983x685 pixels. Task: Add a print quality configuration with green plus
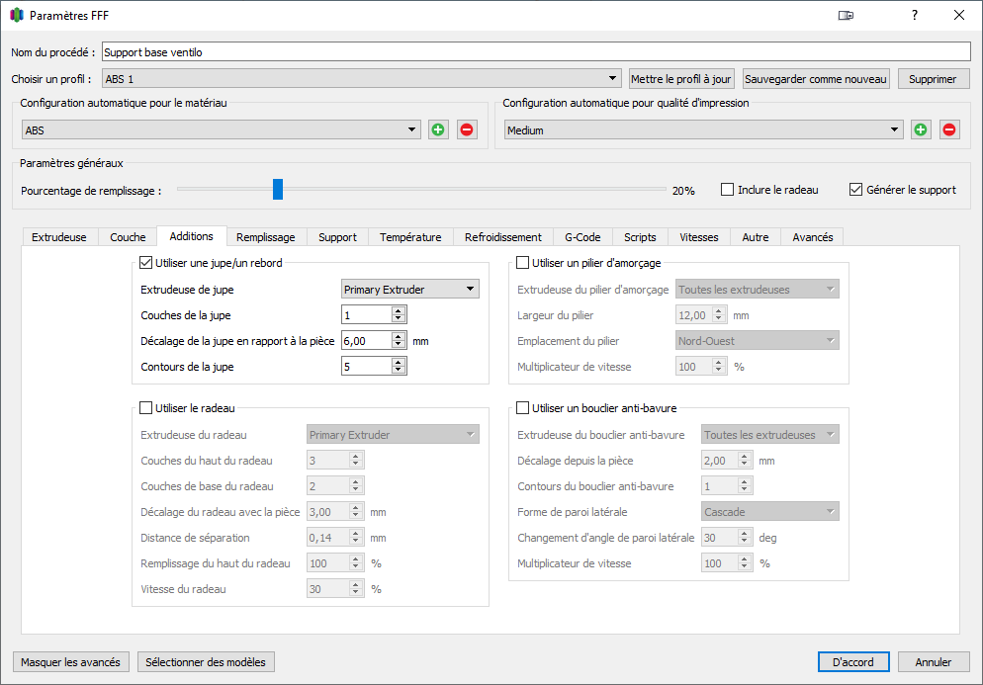(921, 129)
